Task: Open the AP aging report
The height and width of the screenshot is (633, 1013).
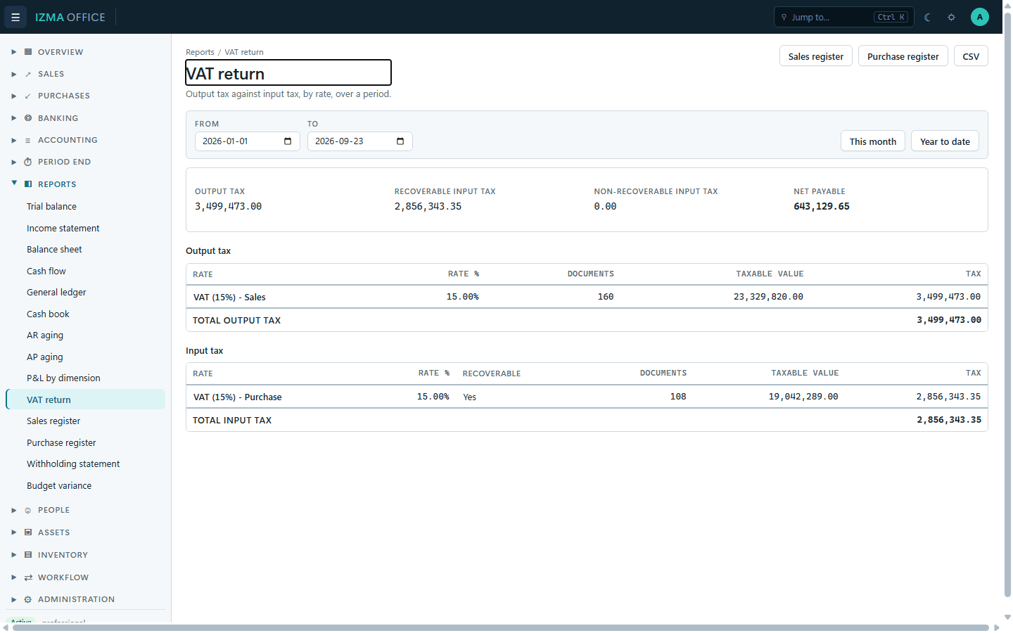Action: 85,357
